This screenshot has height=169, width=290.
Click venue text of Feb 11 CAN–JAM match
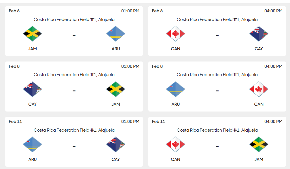pos(217,130)
